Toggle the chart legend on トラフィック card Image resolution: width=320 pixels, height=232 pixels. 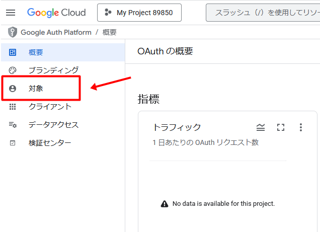click(260, 127)
